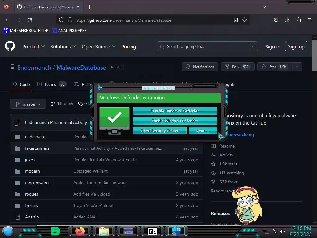The height and width of the screenshot is (238, 317).
Task: Open a new browser tab
Action: click(89, 7)
